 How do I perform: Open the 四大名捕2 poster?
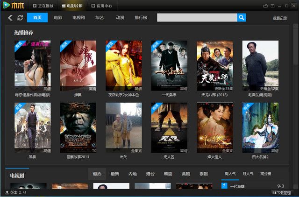pyautogui.click(x=261, y=127)
